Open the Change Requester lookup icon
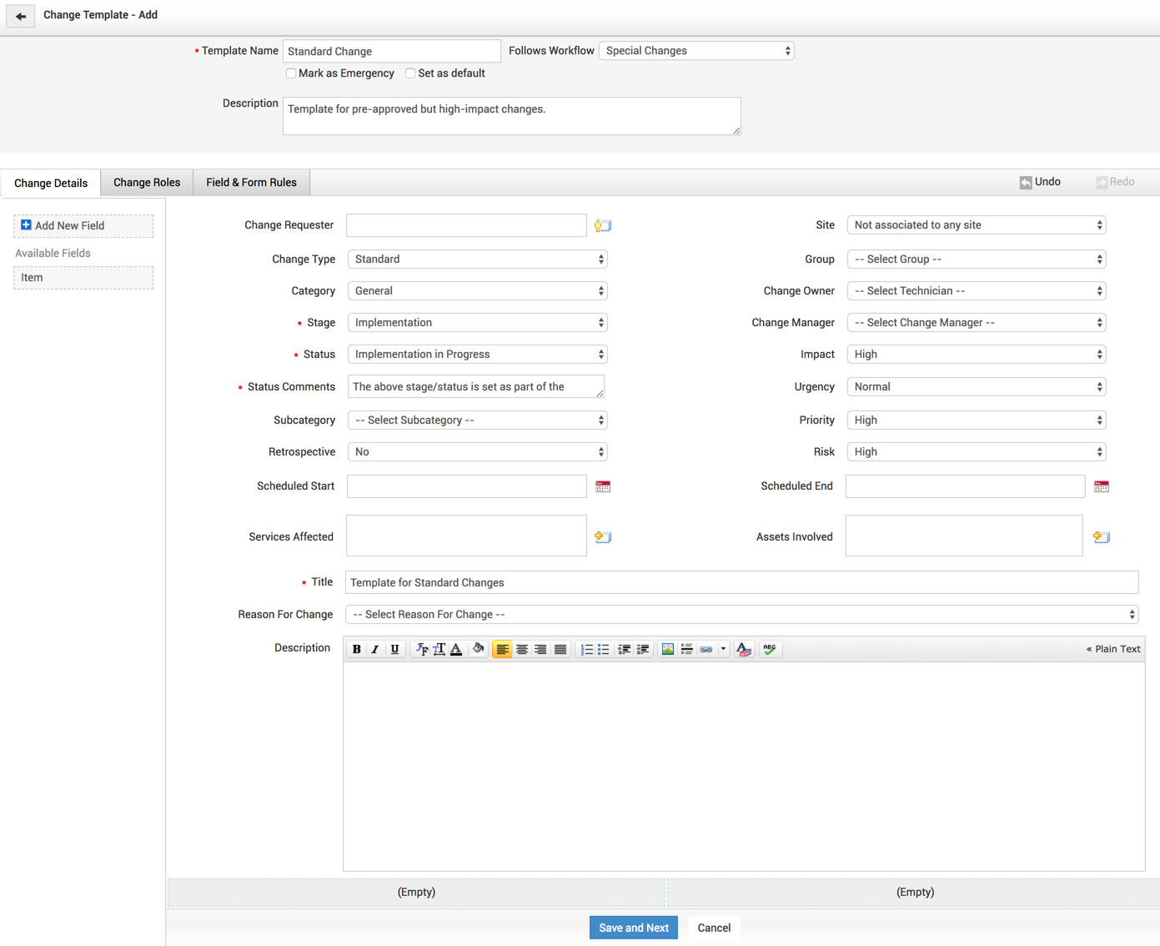Image resolution: width=1160 pixels, height=946 pixels. [x=603, y=226]
